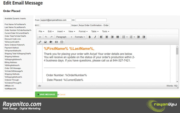Click the %FirstName% %LastName% heading

[69, 49]
